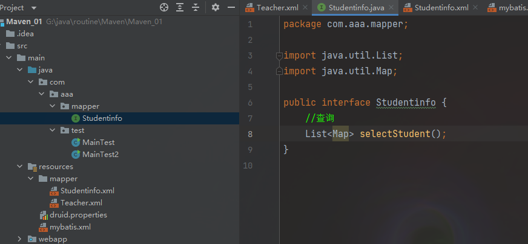Switch to Teacher.xml editor tab
This screenshot has height=244, width=528.
(x=277, y=8)
